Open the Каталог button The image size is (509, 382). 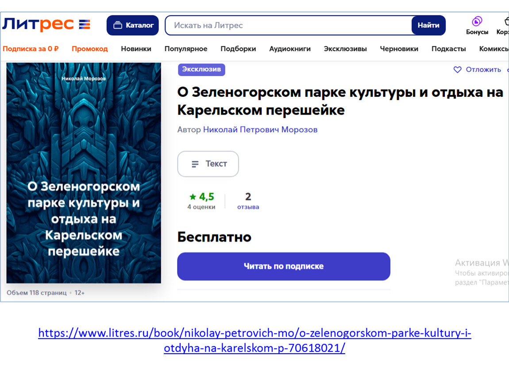(132, 25)
